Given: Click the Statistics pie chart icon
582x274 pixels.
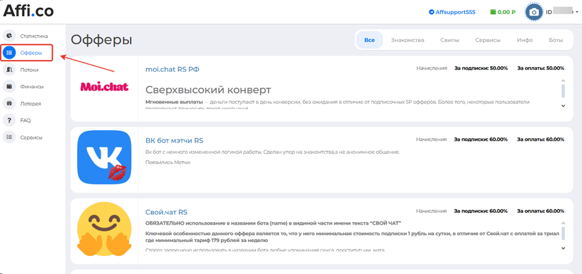Looking at the screenshot, I should [x=9, y=36].
